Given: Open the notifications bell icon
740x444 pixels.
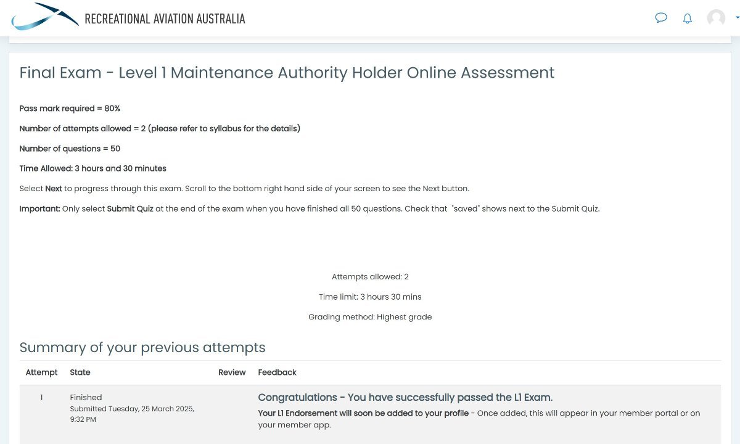Looking at the screenshot, I should [688, 18].
